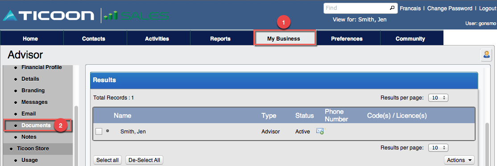
Task: Open Documents in the sidebar
Action: [36, 125]
